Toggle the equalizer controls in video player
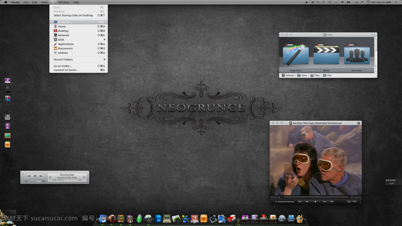The height and width of the screenshot is (226, 402). coord(354,202)
